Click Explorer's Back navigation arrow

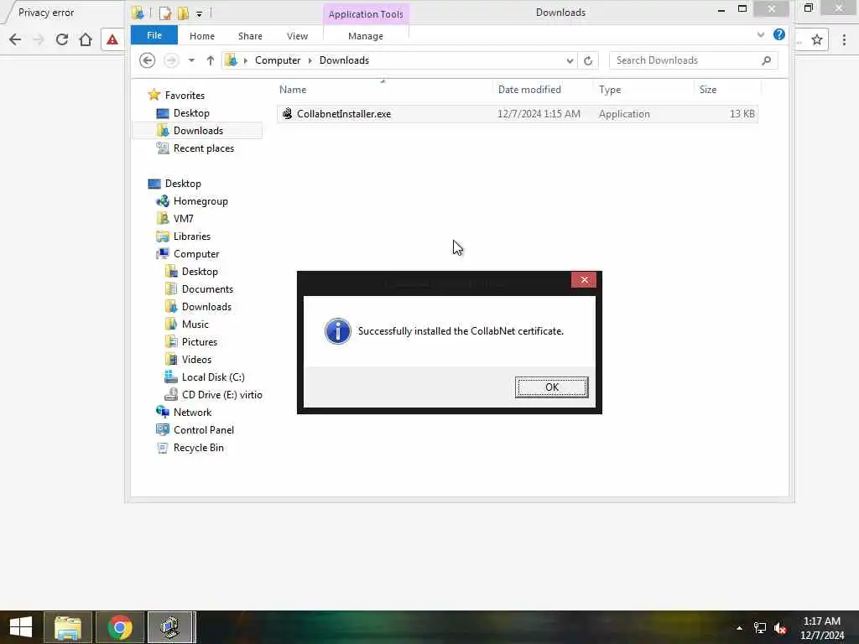(x=147, y=60)
